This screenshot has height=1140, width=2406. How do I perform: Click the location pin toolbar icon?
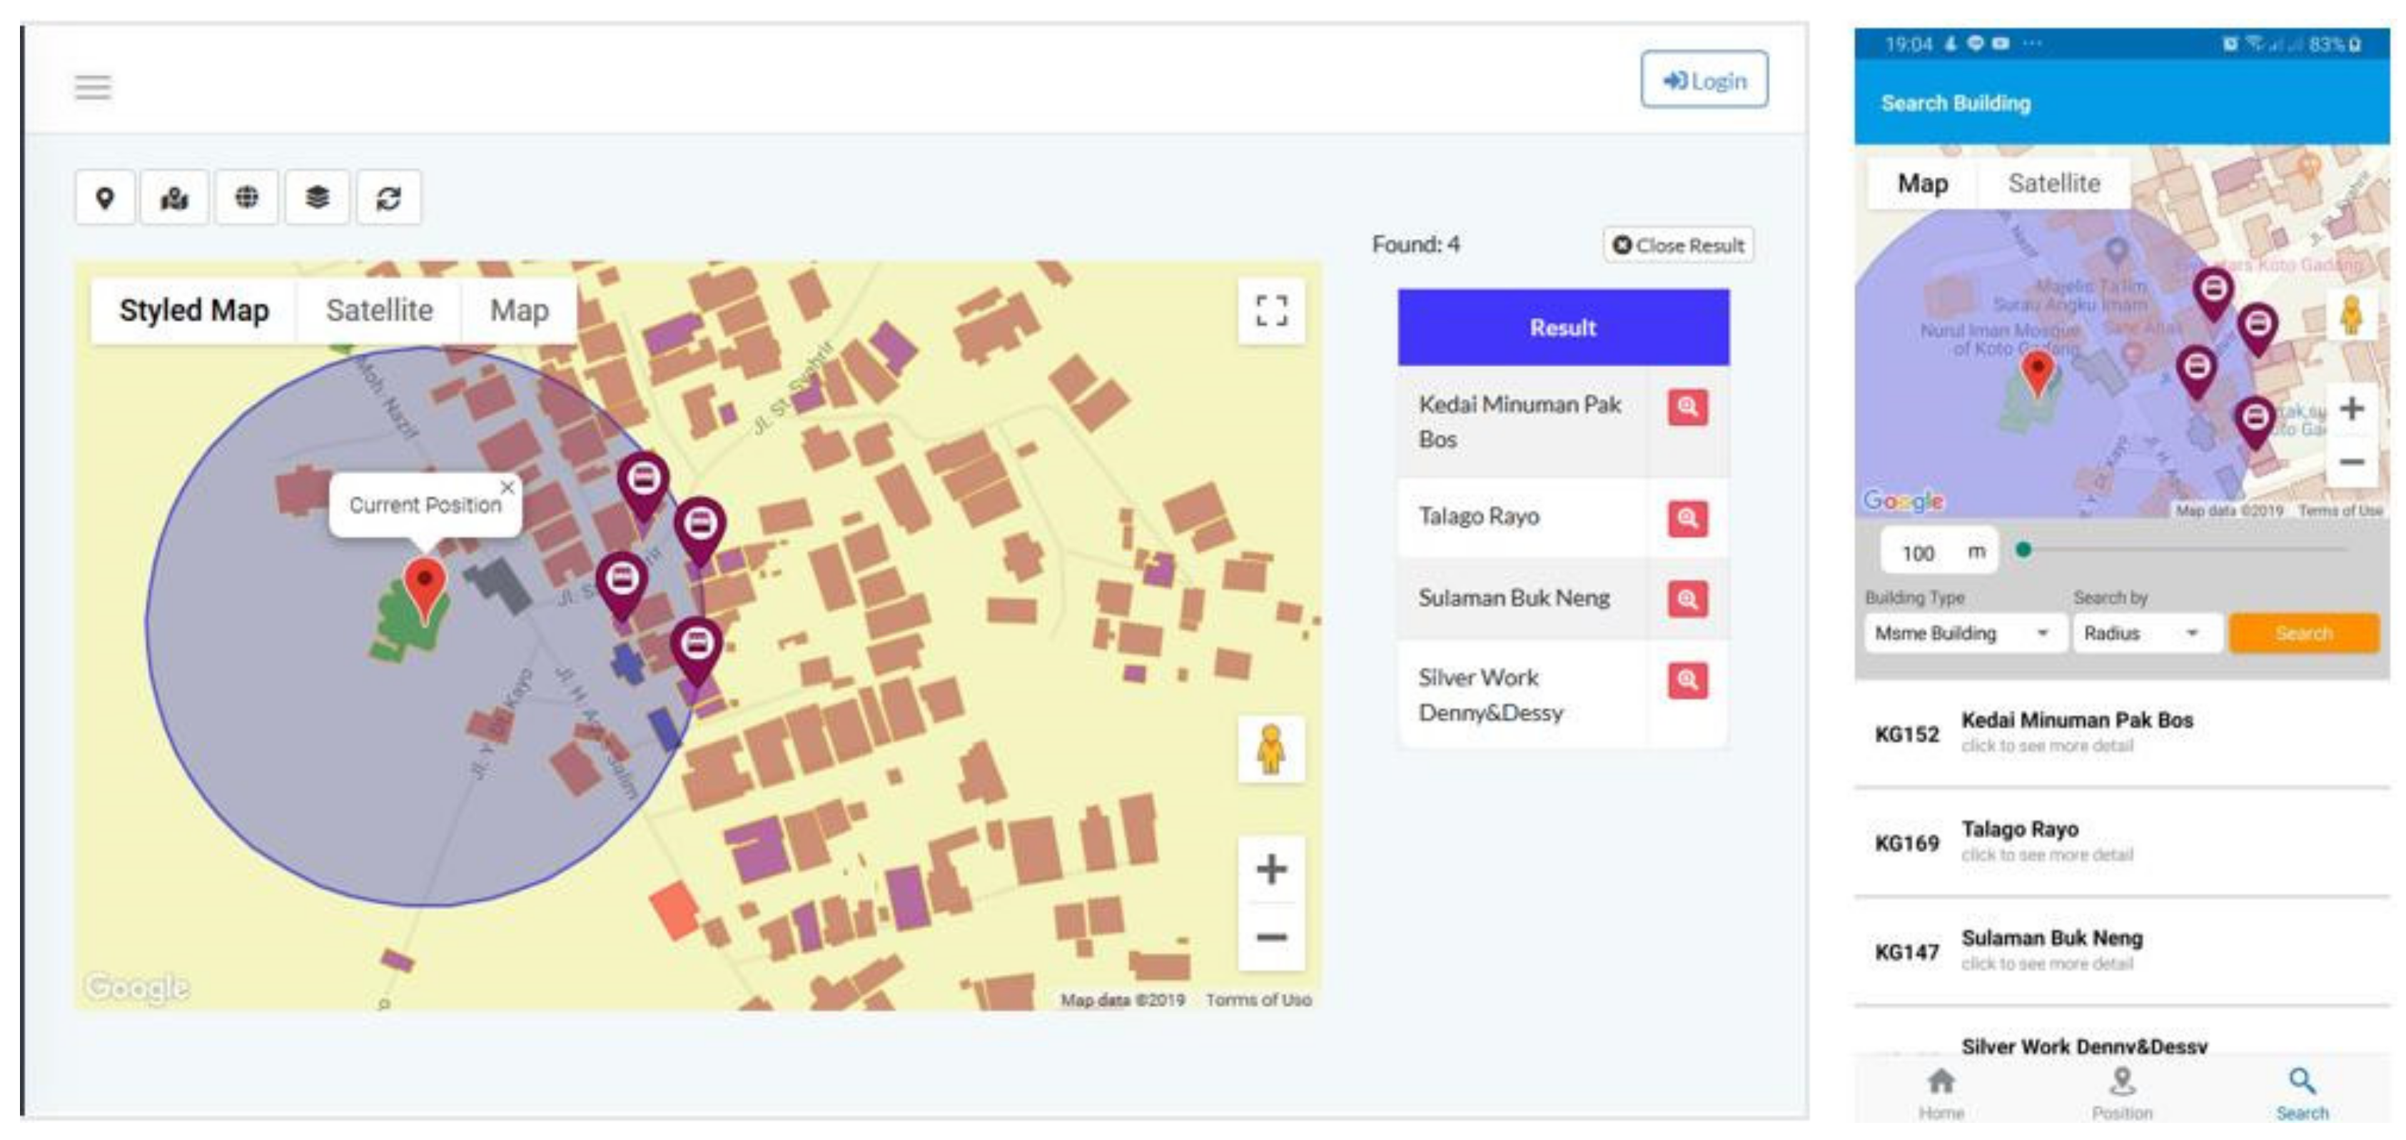click(x=106, y=197)
